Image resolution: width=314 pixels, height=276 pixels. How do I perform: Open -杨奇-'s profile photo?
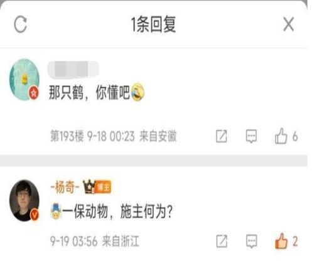tap(24, 200)
